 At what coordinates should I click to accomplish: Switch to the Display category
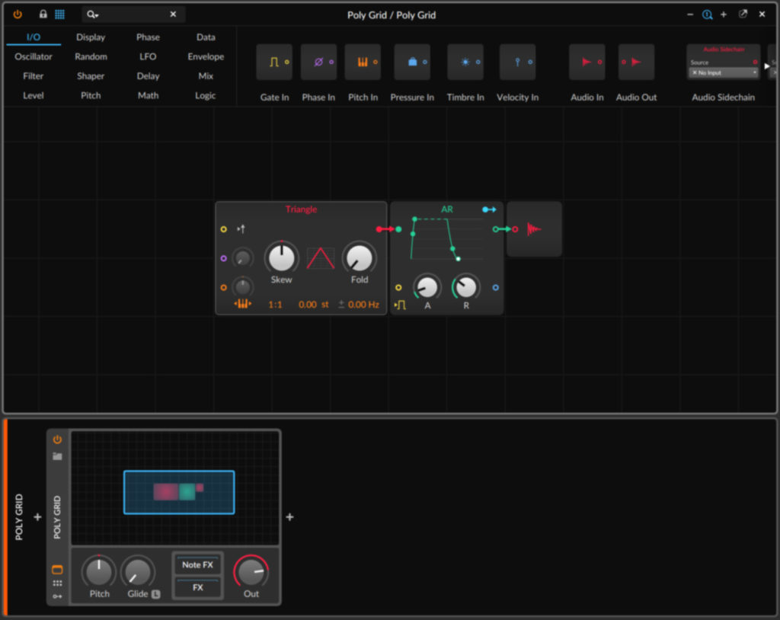point(90,37)
